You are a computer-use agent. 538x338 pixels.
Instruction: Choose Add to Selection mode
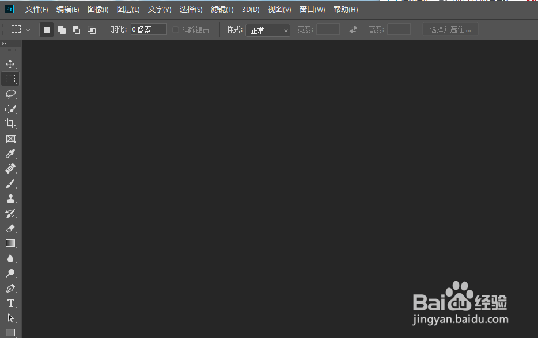[62, 30]
